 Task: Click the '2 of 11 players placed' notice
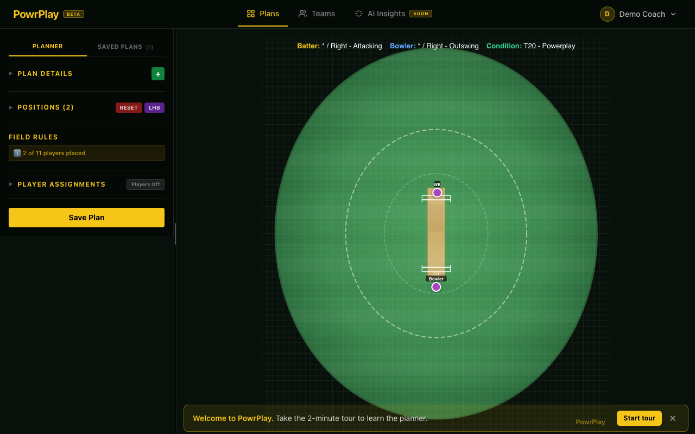click(86, 153)
